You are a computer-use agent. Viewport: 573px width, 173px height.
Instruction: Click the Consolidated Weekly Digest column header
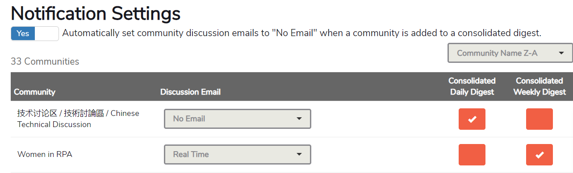540,86
